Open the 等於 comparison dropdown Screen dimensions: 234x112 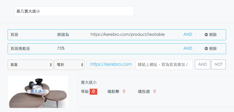coord(69,65)
